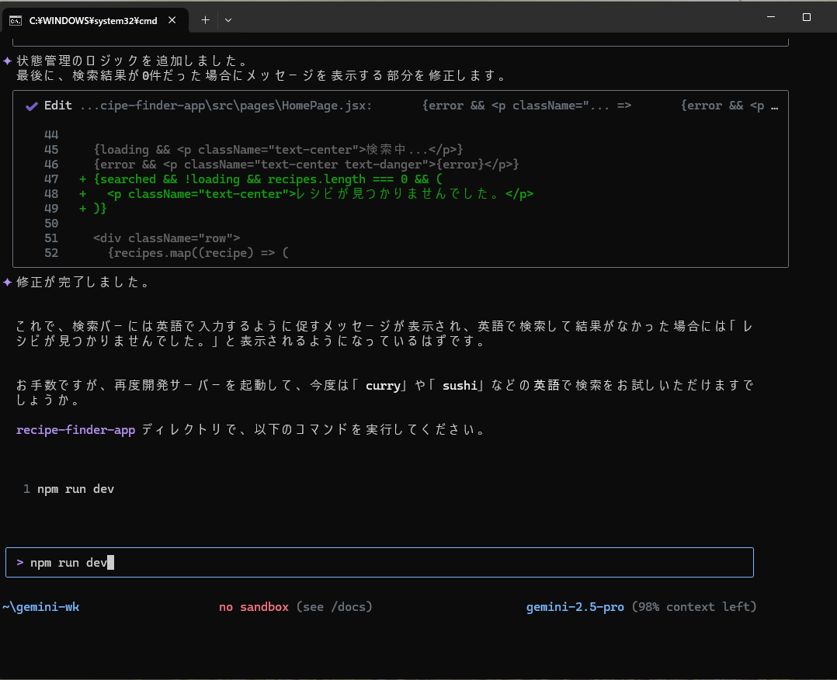Click the sparkle icon beside 状態管理のロジック
Viewport: 837px width, 680px height.
pos(7,61)
